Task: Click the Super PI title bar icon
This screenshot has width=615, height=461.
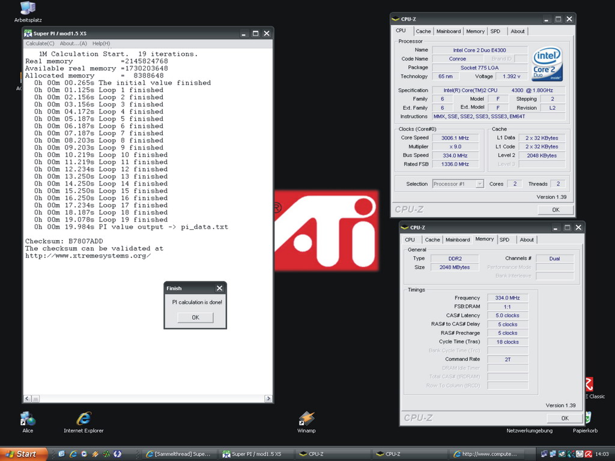Action: 28,34
